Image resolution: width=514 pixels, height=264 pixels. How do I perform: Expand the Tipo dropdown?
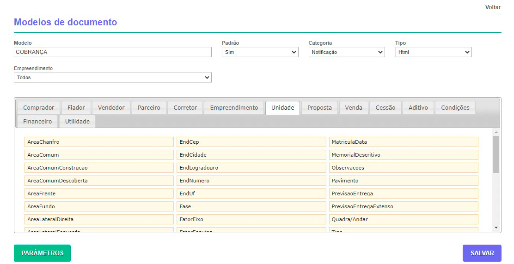coord(433,52)
